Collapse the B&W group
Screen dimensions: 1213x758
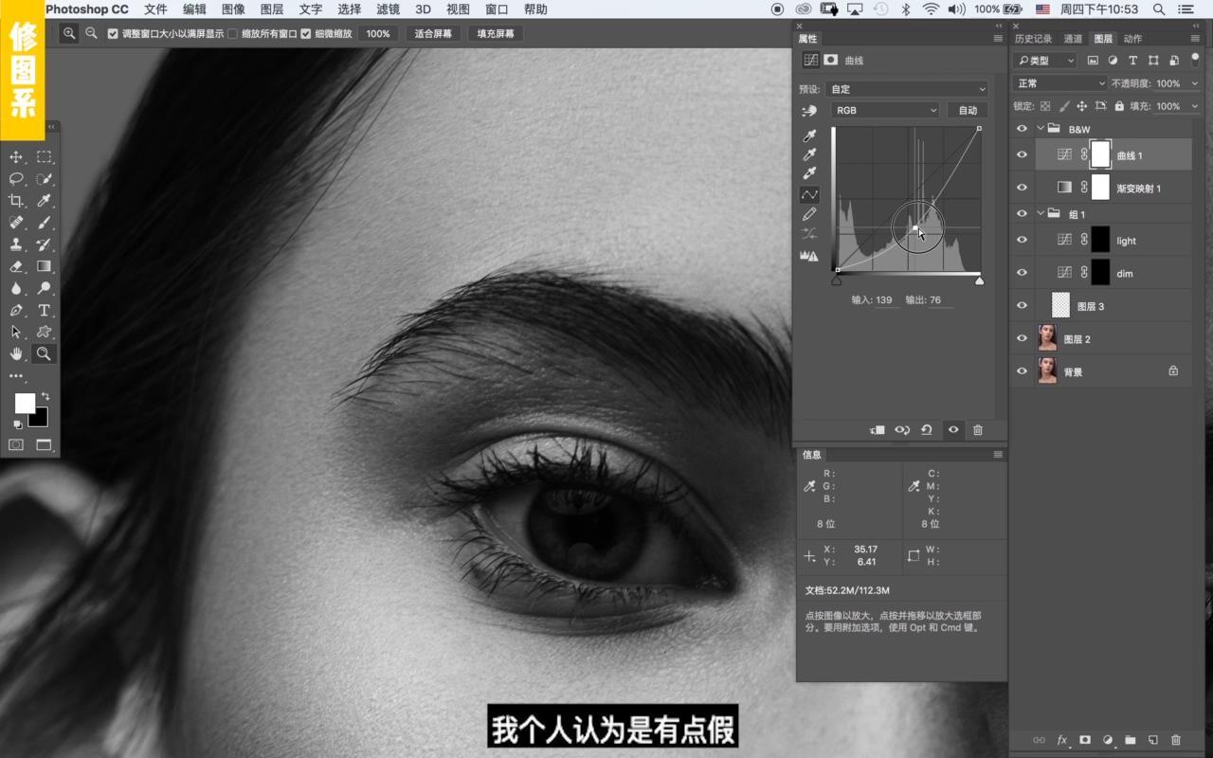coord(1041,129)
